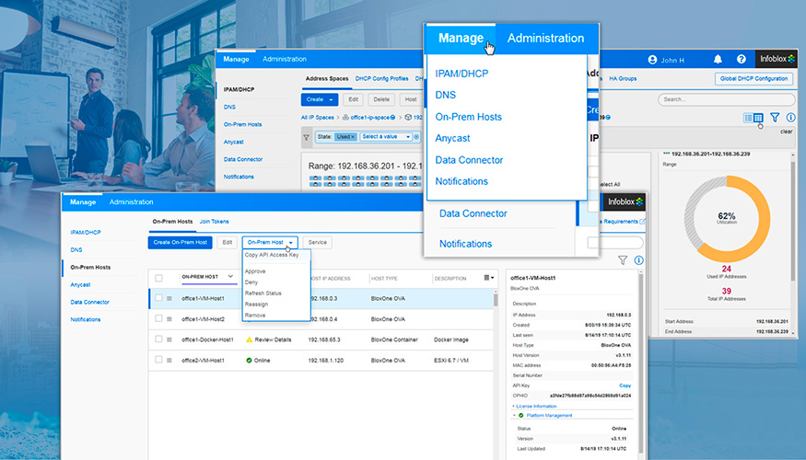Click the info icon in On-Prem Hosts window
This screenshot has width=806, height=460.
pos(638,260)
